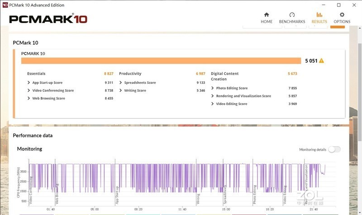Click the Essentials heading
Screen dimensions: 362x215
click(36, 74)
